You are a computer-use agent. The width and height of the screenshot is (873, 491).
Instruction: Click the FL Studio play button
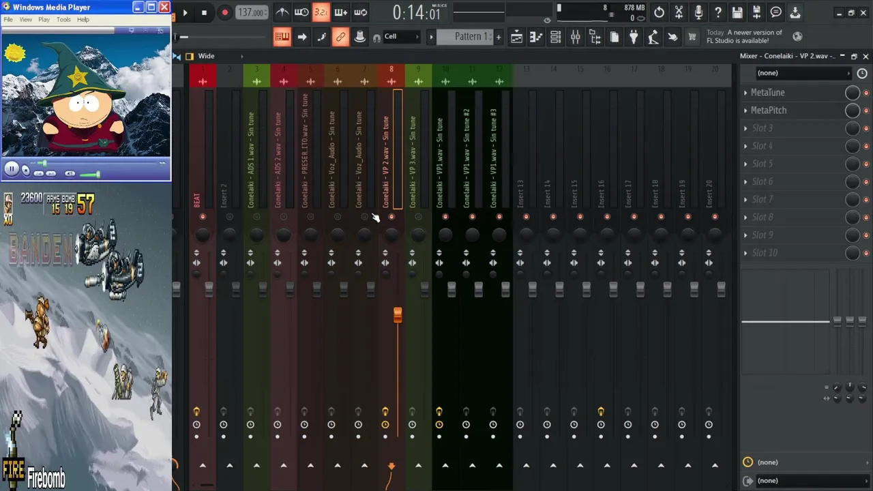click(185, 12)
